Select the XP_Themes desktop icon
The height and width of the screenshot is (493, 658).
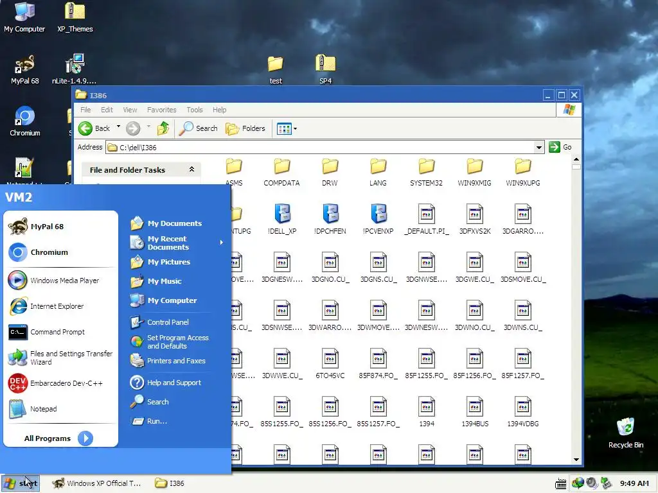coord(75,17)
